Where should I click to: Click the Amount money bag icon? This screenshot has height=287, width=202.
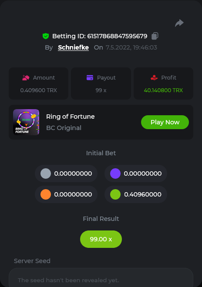click(26, 77)
